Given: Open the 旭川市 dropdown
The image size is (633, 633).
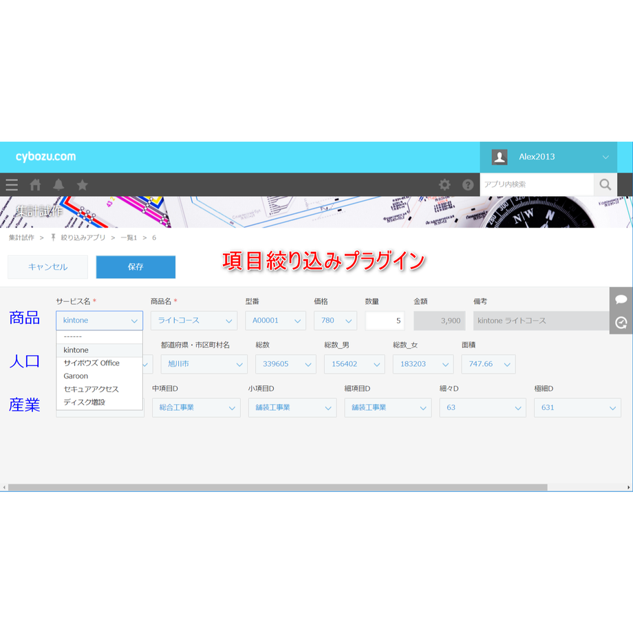Looking at the screenshot, I should pyautogui.click(x=204, y=364).
